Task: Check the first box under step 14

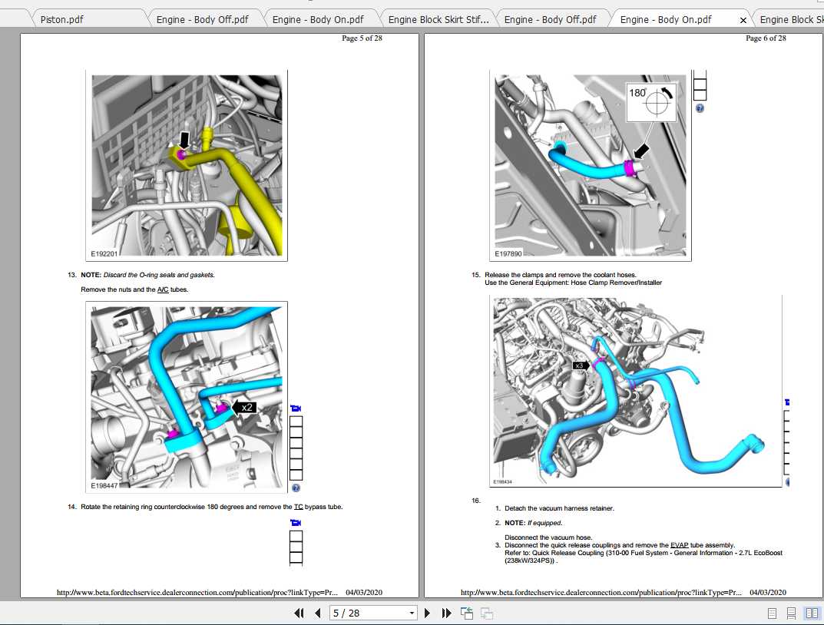Action: pyautogui.click(x=296, y=536)
